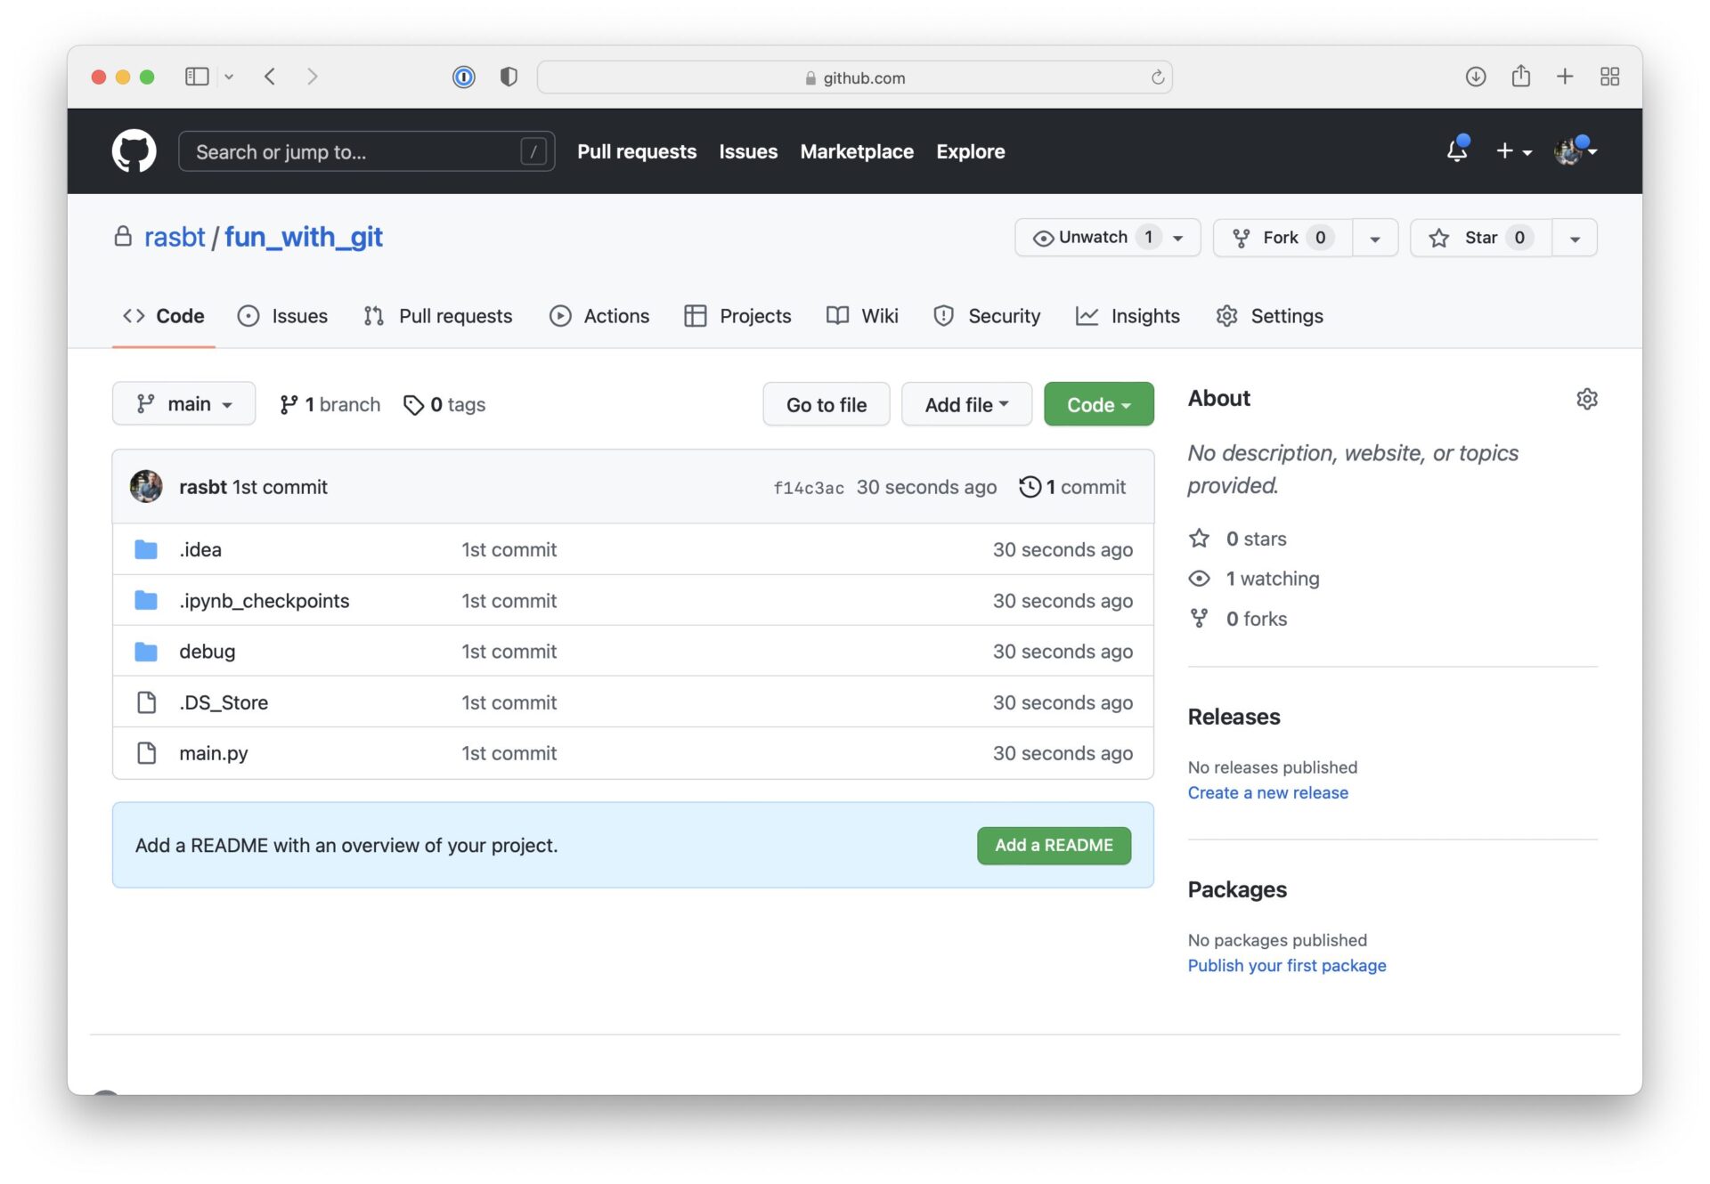This screenshot has height=1184, width=1710.
Task: Click Create a new release
Action: click(x=1267, y=792)
